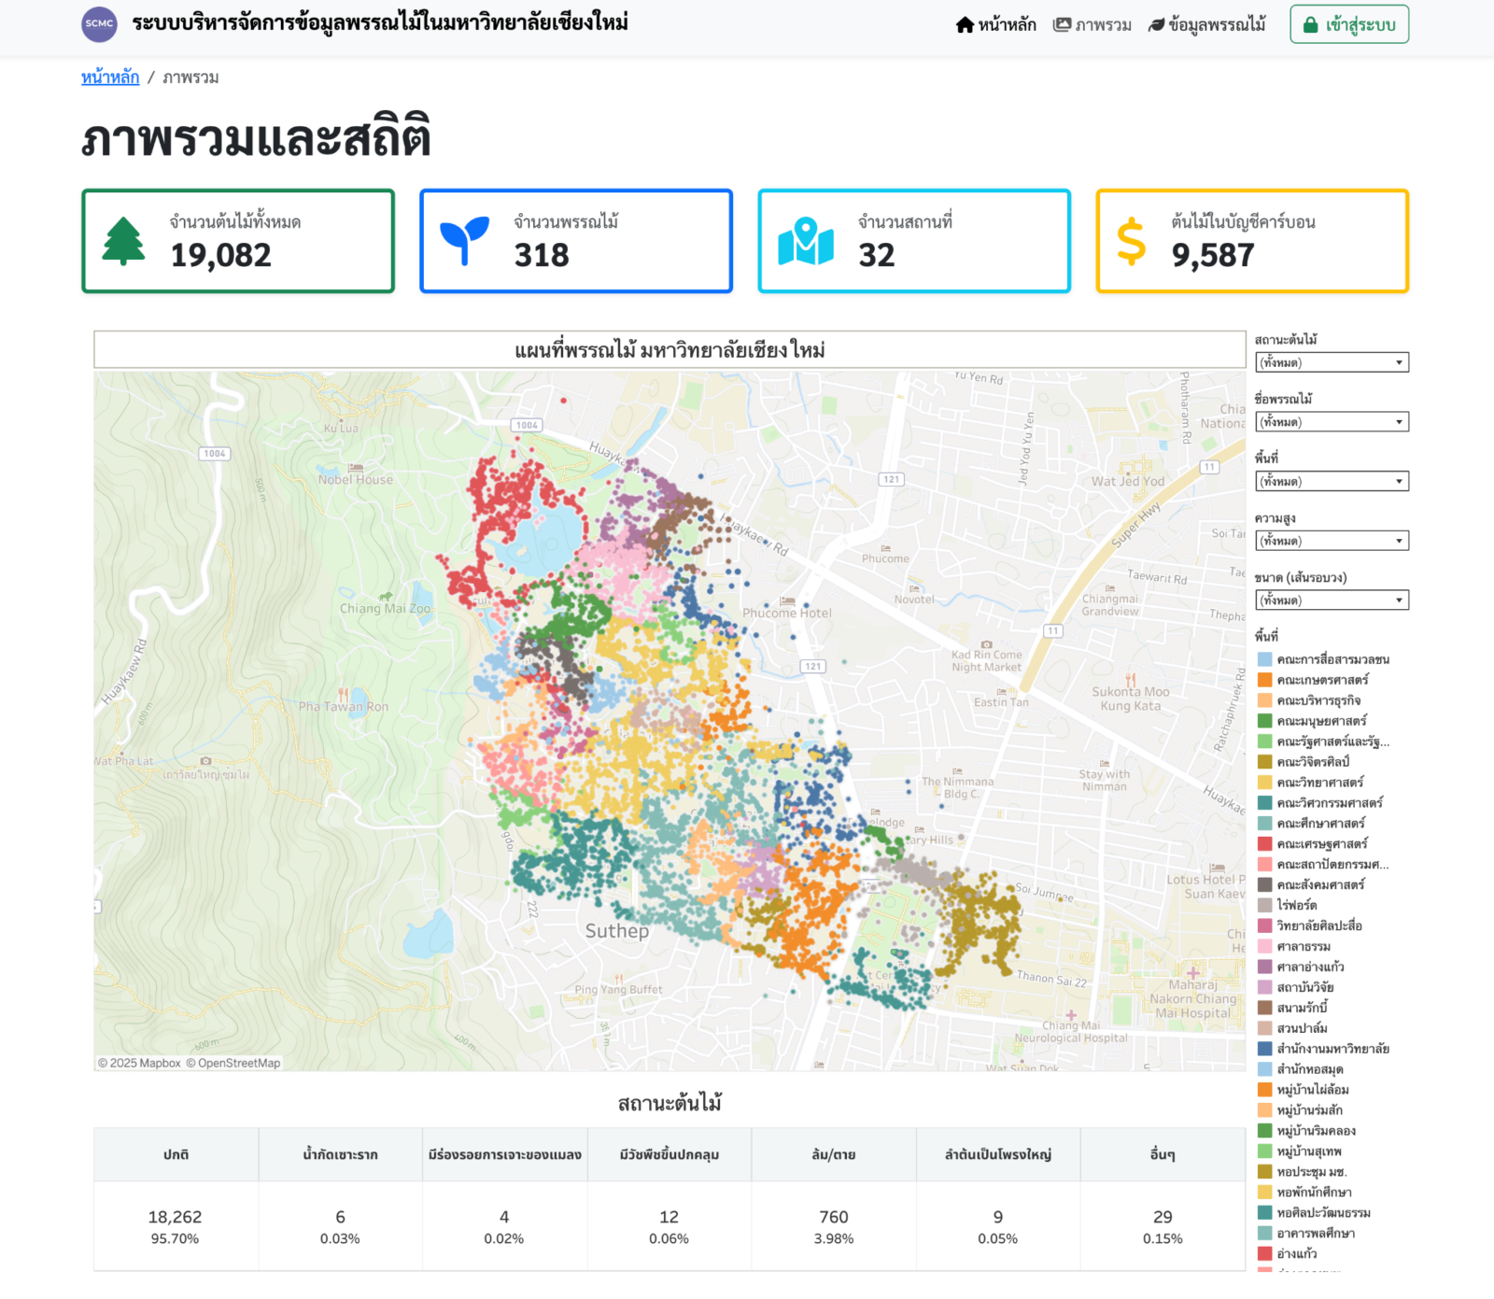Select the คณะเกษตรศาสตร์ orange legend swatch

coord(1264,680)
